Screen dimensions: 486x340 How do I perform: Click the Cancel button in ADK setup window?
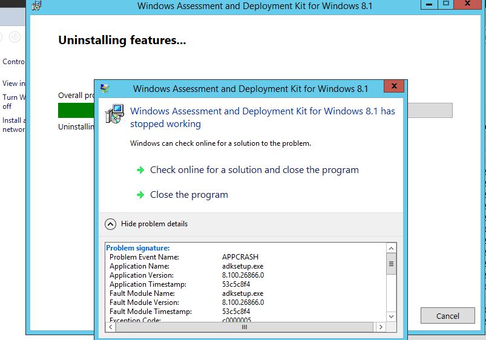[447, 316]
